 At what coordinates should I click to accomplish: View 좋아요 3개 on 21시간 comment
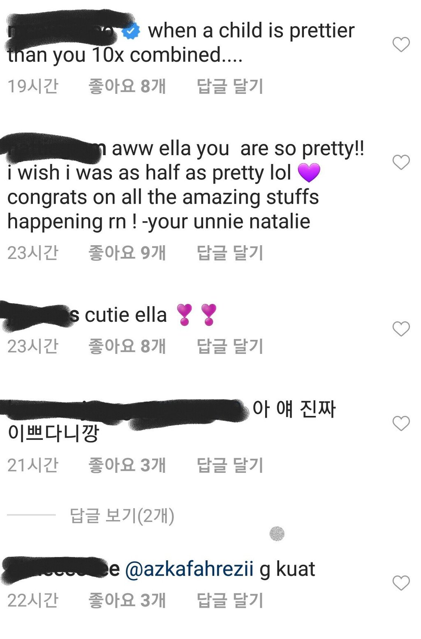tap(127, 465)
